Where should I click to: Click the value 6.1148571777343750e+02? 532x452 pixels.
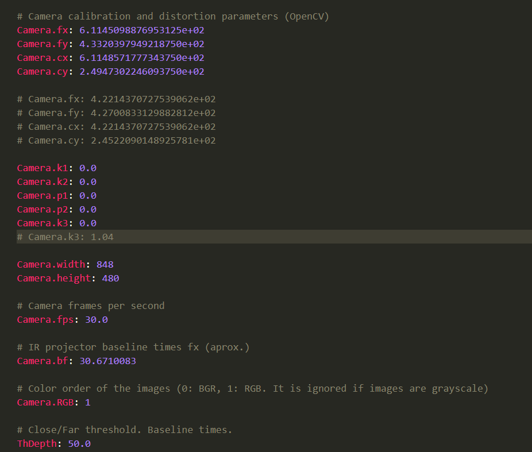(x=142, y=58)
